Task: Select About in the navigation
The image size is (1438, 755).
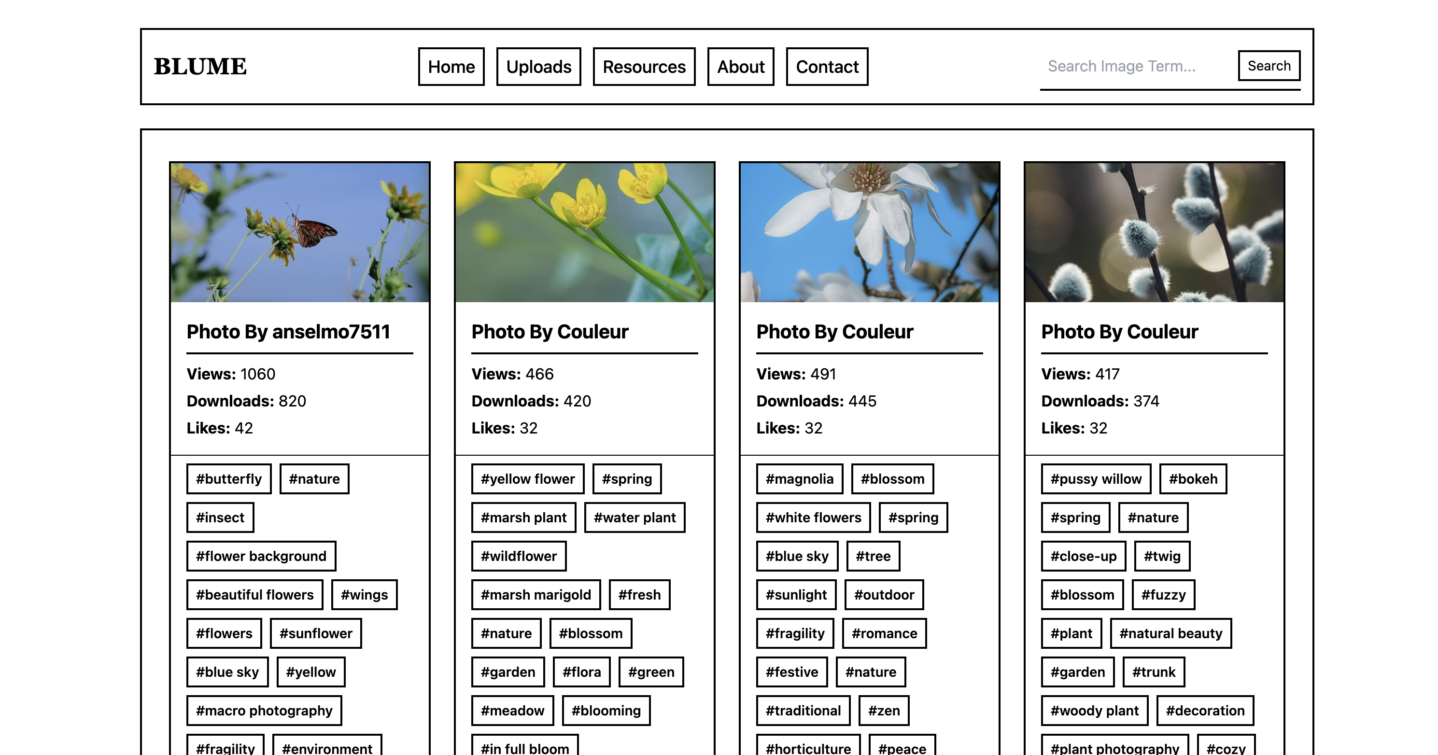Action: pyautogui.click(x=740, y=67)
